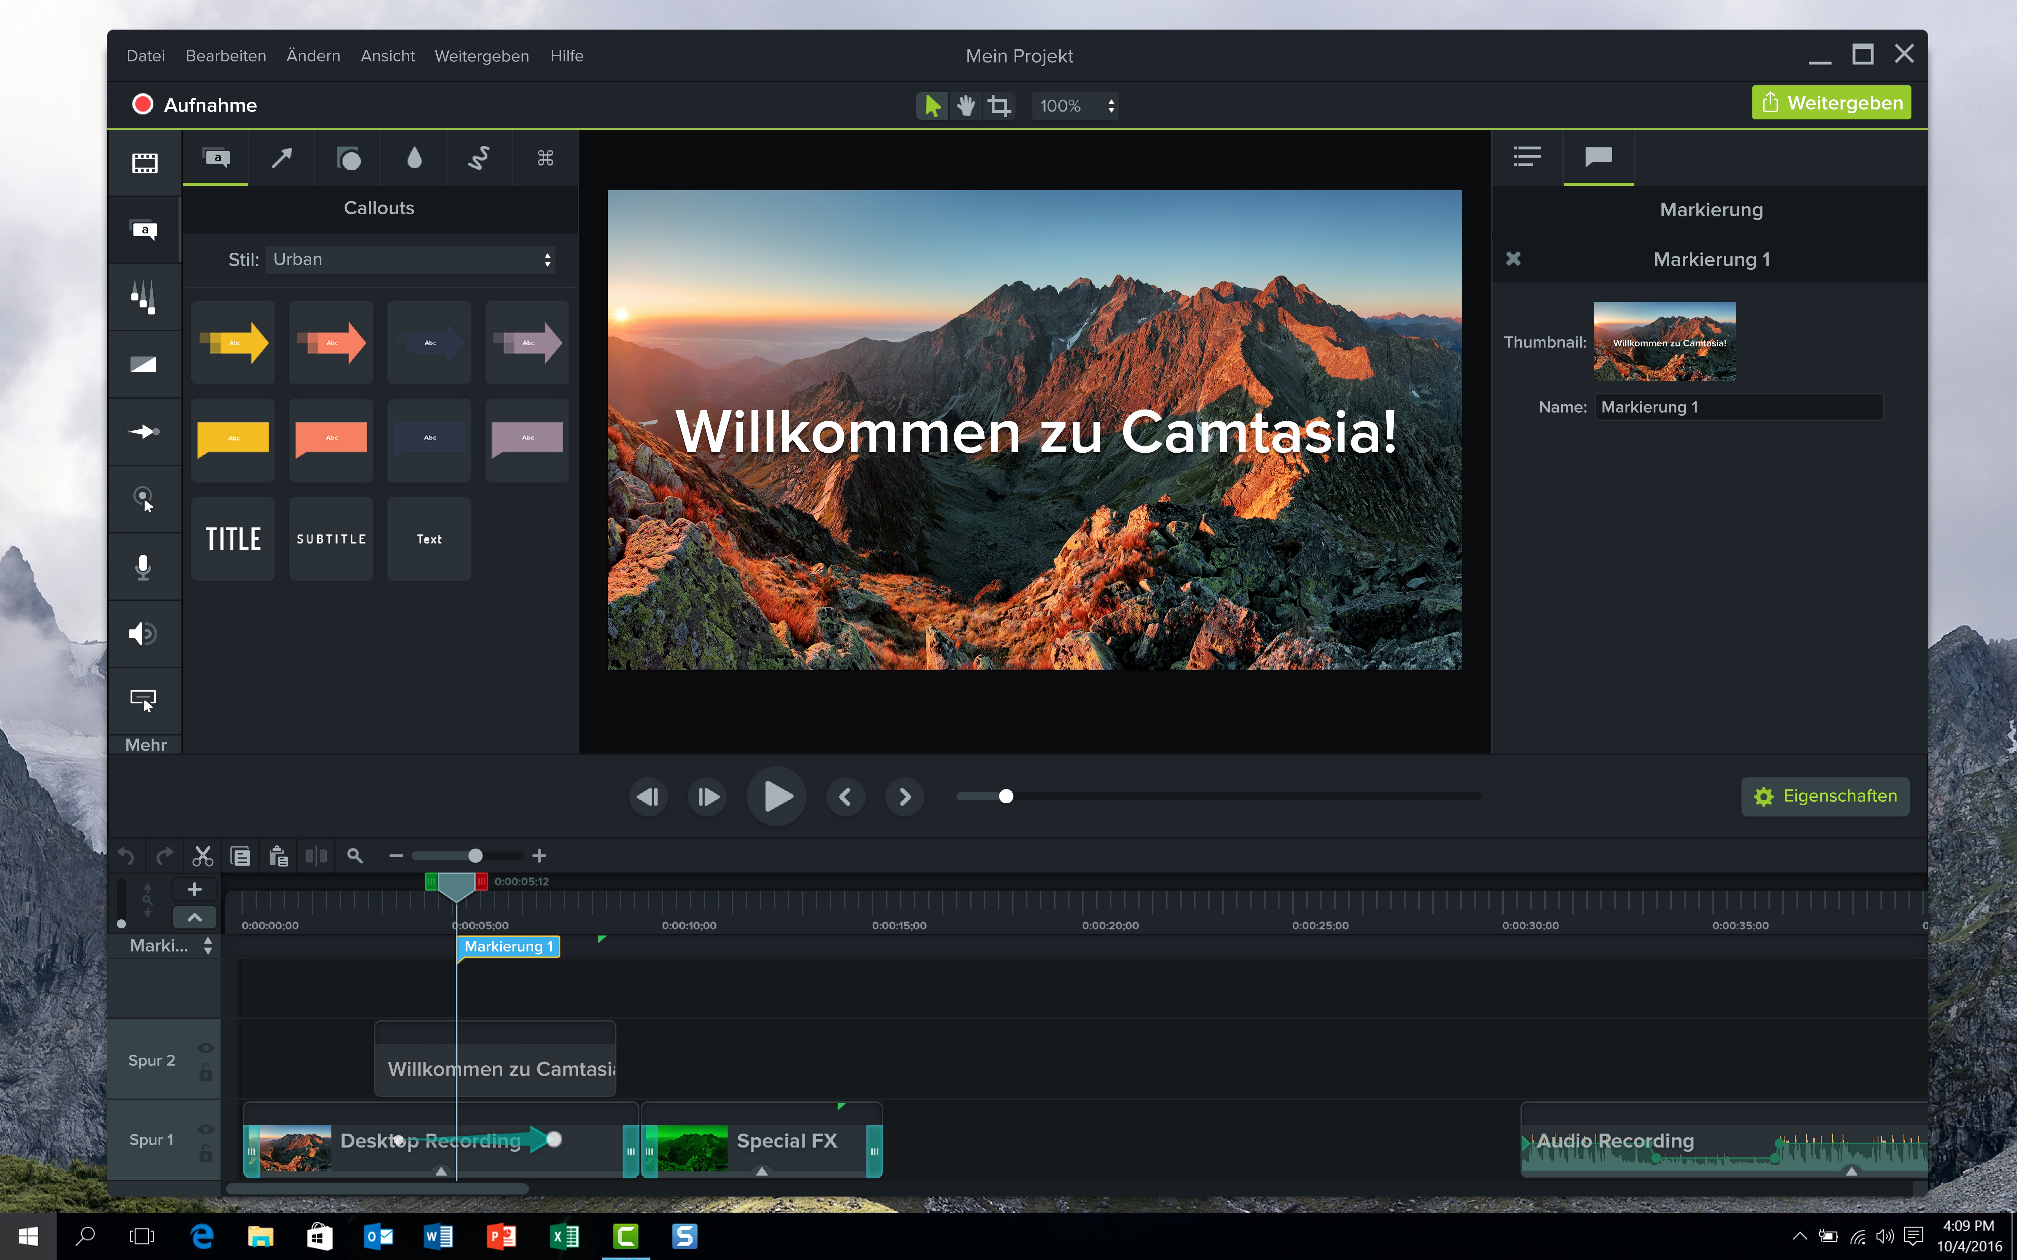Viewport: 2017px width, 1260px height.
Task: Open the Weitergeben menu
Action: pyautogui.click(x=482, y=56)
